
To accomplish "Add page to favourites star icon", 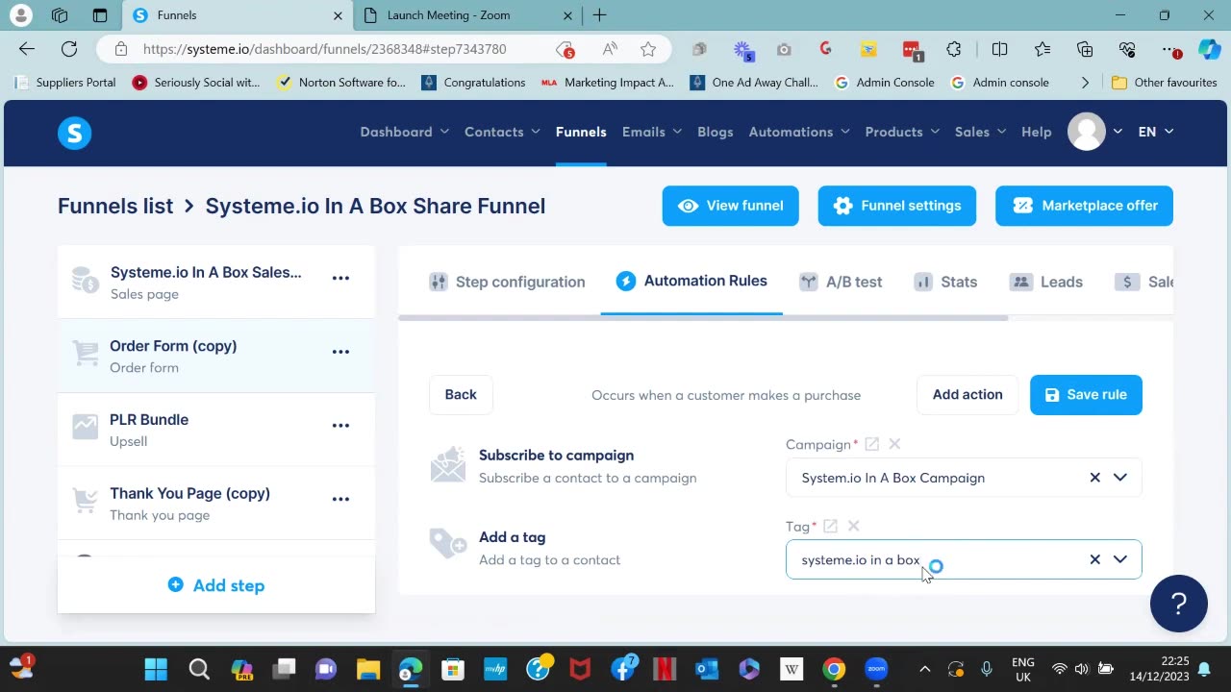I will point(648,49).
